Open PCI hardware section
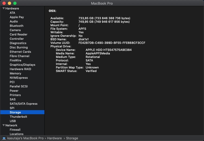Image resolution: width=204 pixels, height=141 pixels. [12, 82]
